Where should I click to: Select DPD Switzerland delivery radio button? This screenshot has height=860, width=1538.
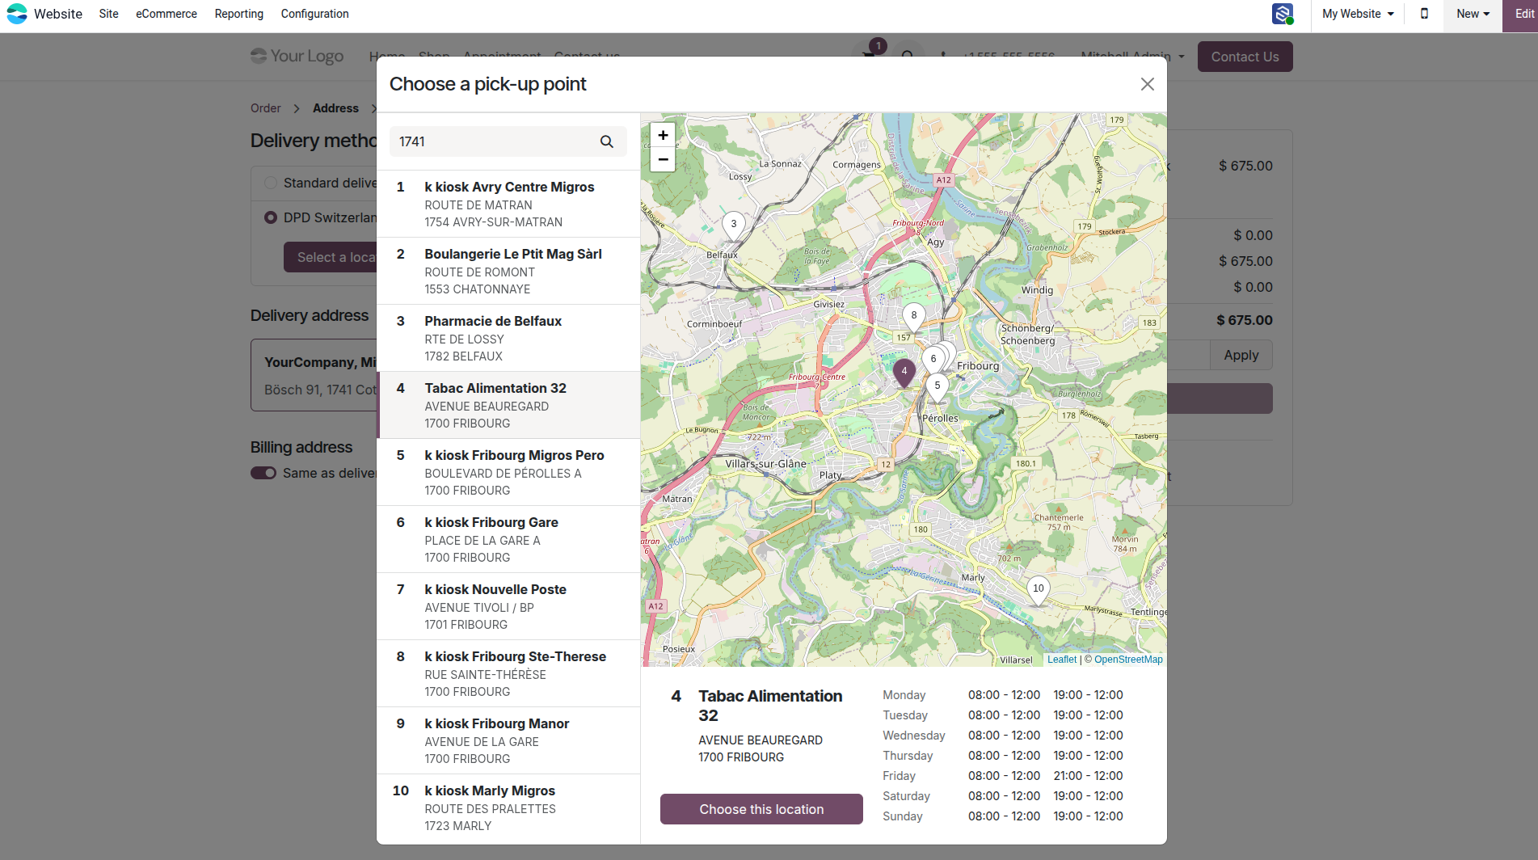271,217
